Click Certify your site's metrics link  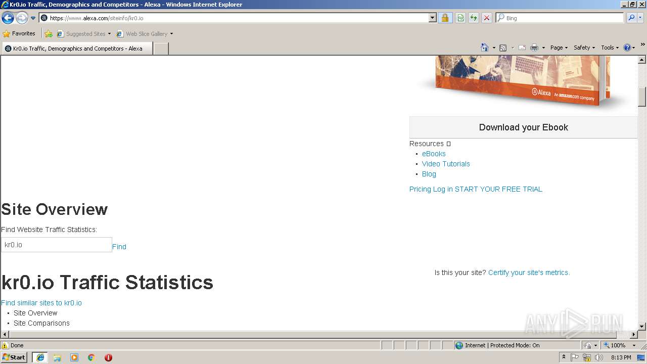tap(529, 272)
